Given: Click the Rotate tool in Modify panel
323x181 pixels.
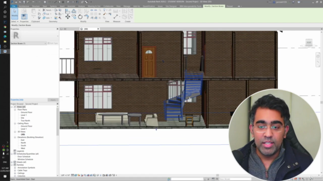Looking at the screenshot, I should (80, 17).
